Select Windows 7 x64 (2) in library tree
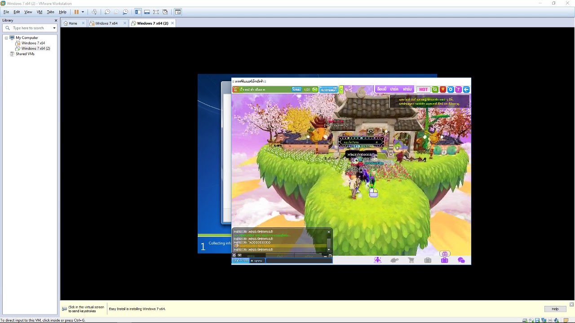Viewport: 575px width, 323px height. point(35,48)
